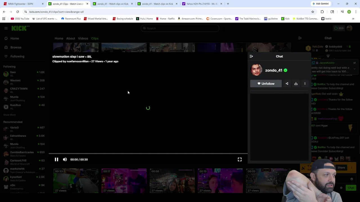360x202 pixels.
Task: Open a new browser tab
Action: pyautogui.click(x=228, y=4)
